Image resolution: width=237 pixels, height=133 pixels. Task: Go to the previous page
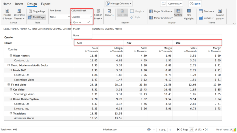[181, 130]
